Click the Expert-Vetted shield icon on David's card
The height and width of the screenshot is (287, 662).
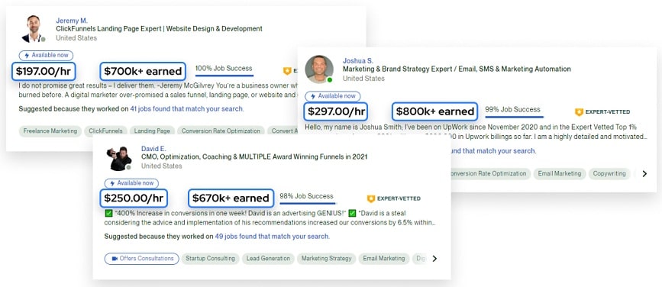tap(370, 198)
